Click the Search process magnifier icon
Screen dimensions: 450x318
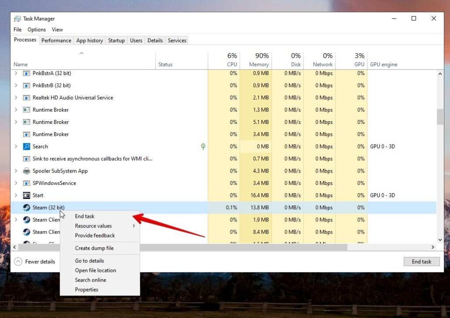pos(26,146)
